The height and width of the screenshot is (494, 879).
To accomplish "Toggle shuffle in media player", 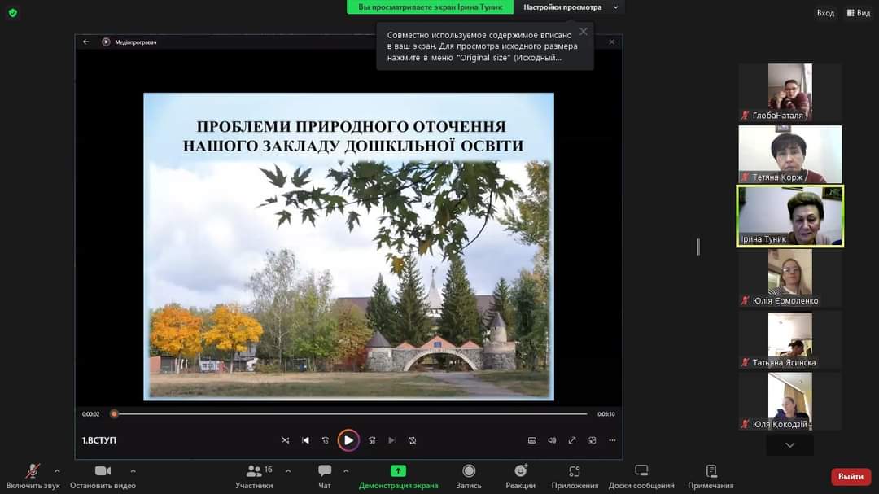I will tap(286, 440).
